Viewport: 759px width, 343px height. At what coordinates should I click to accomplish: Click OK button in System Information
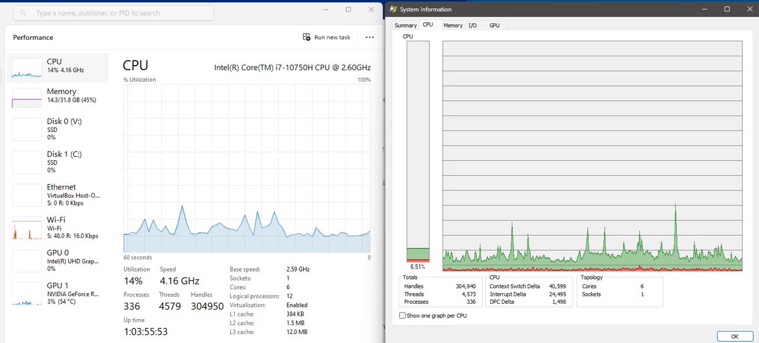[x=734, y=335]
